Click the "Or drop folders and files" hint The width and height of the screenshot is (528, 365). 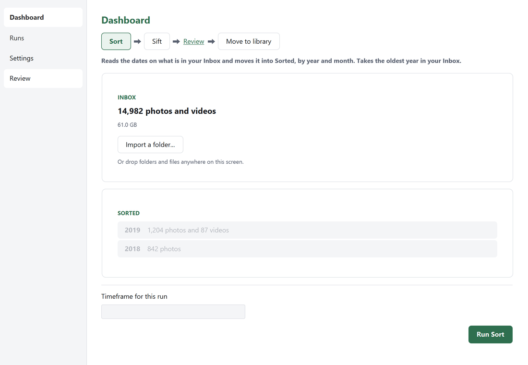click(180, 162)
